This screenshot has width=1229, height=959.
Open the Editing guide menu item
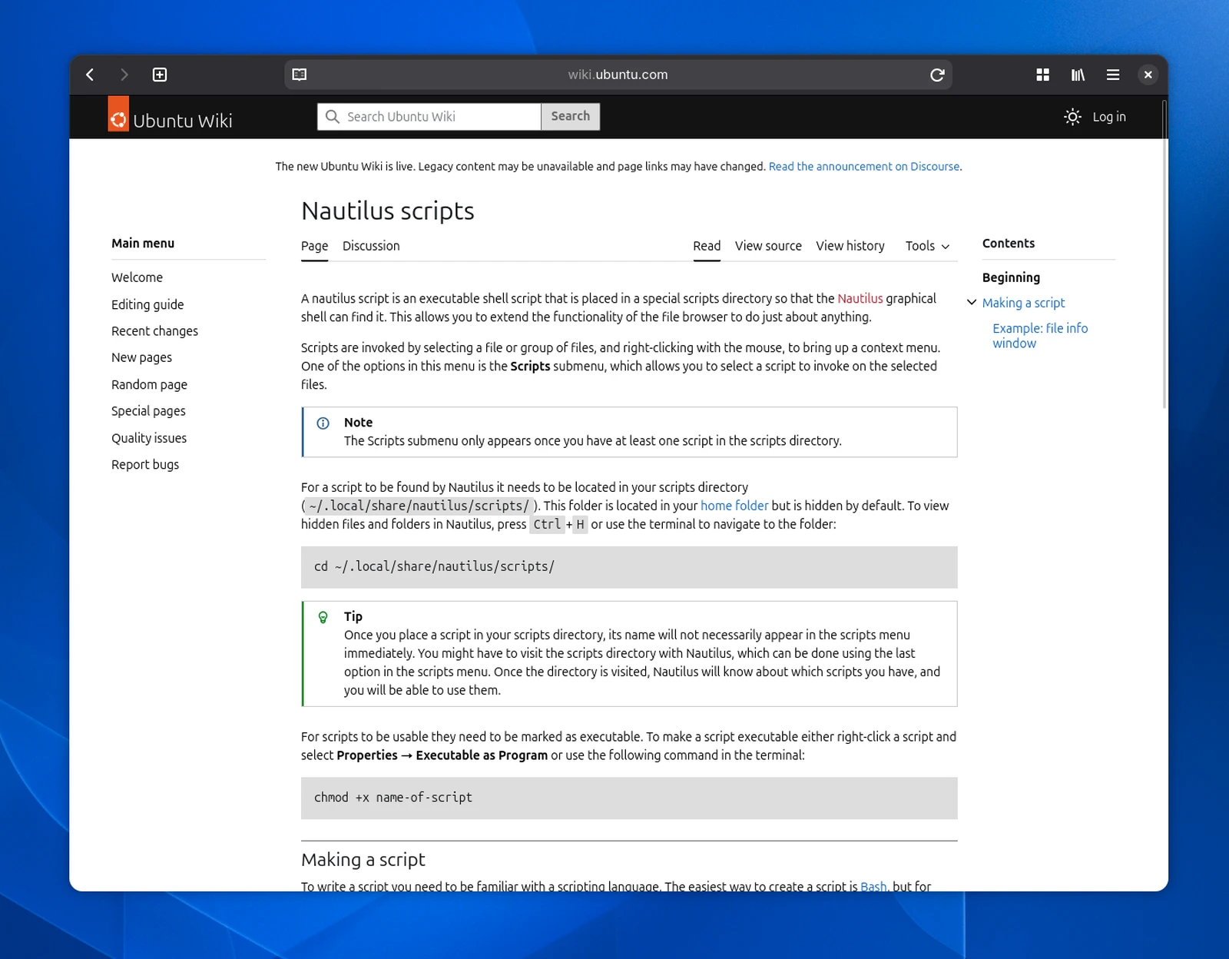tap(147, 304)
